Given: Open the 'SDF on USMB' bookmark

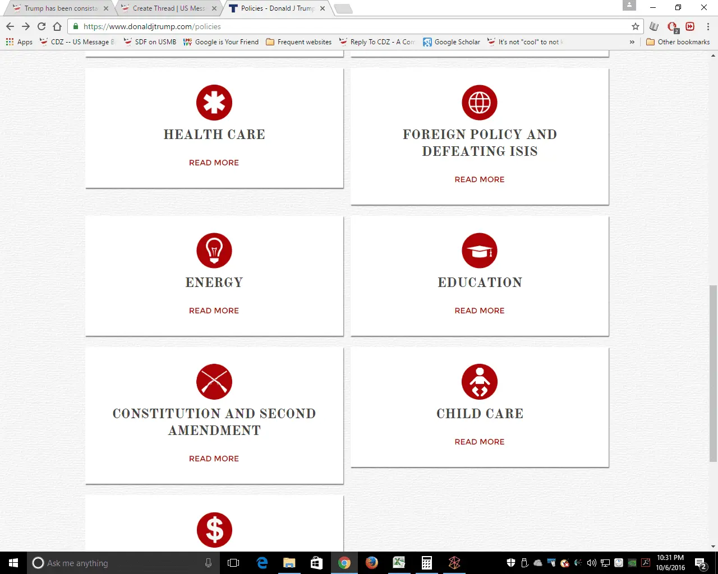Looking at the screenshot, I should coord(150,42).
